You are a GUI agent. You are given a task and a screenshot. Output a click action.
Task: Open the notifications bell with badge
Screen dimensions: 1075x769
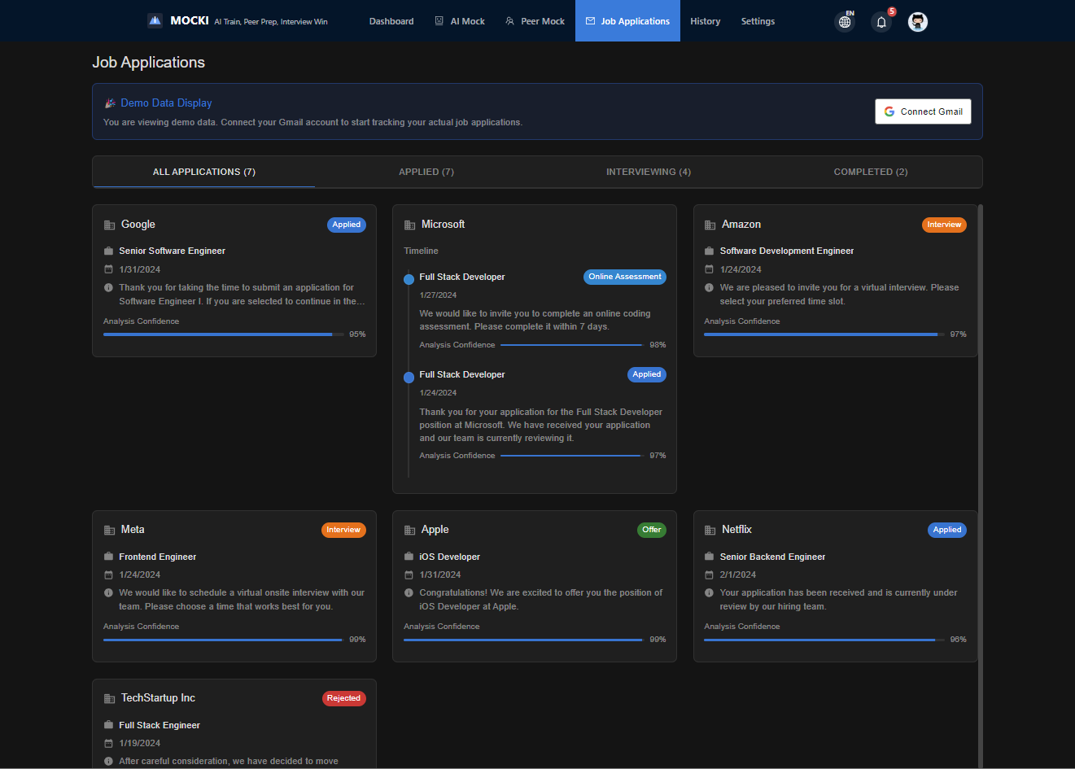(x=881, y=22)
